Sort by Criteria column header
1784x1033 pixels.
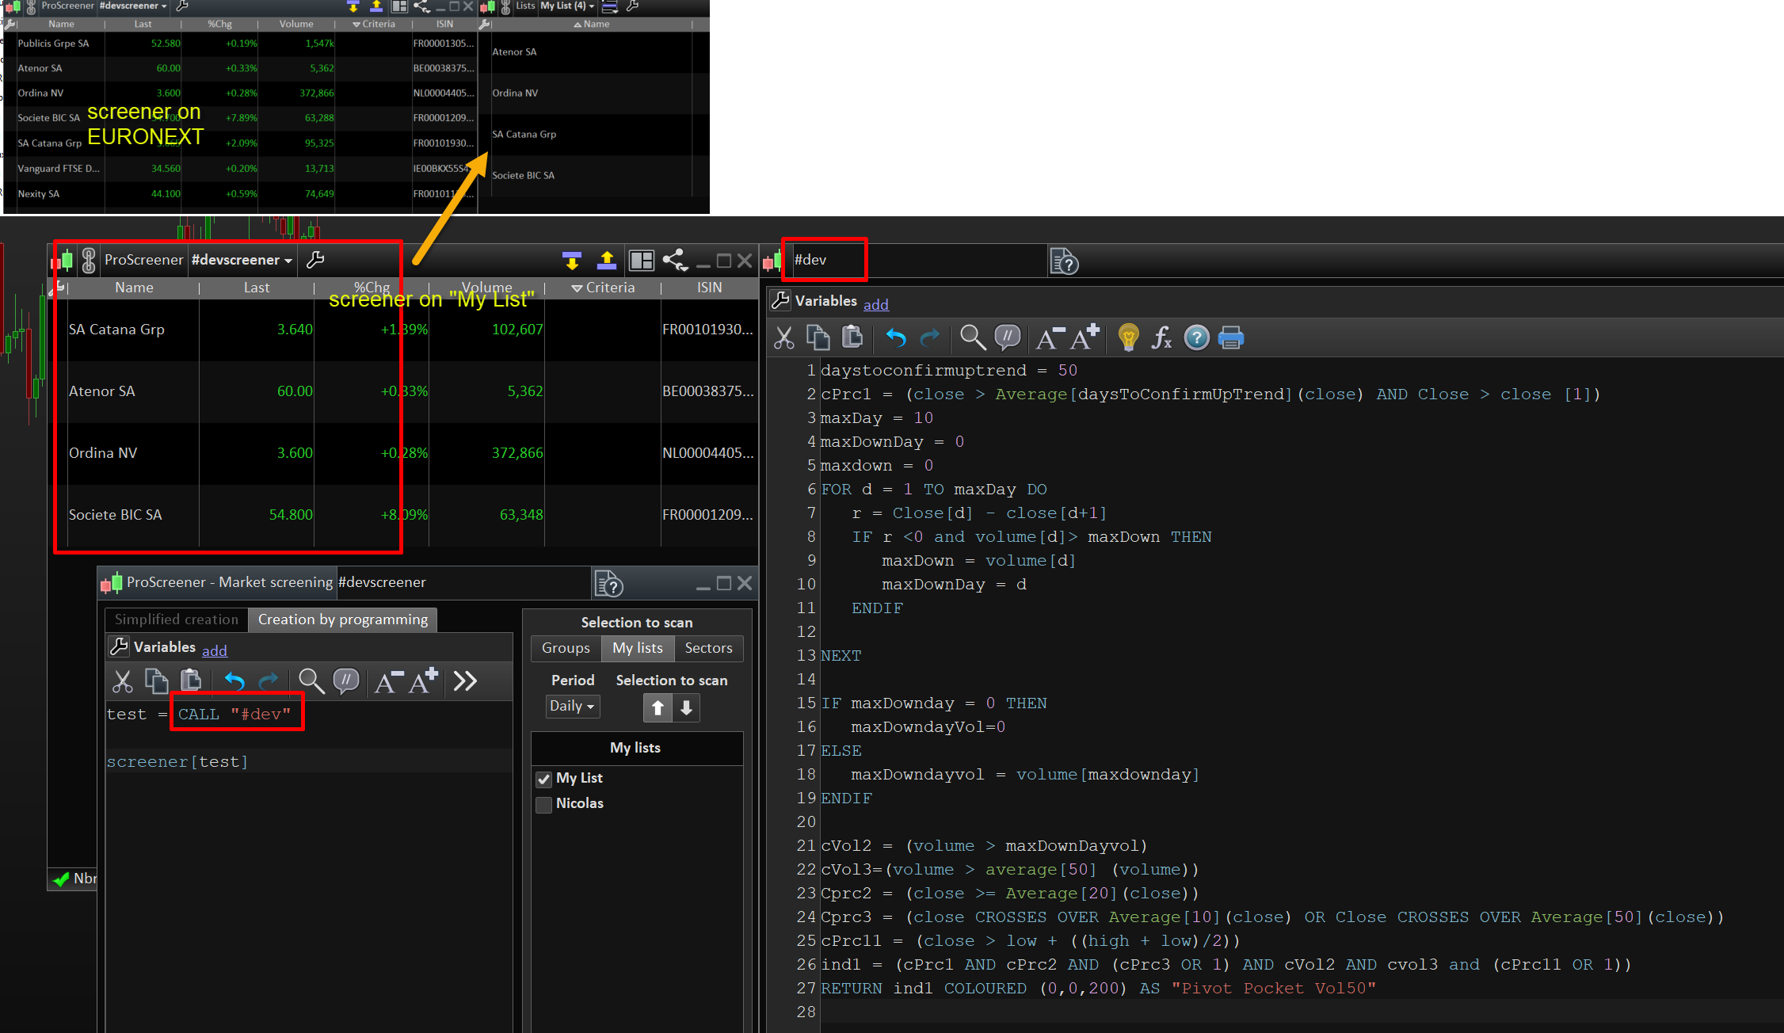coord(603,288)
